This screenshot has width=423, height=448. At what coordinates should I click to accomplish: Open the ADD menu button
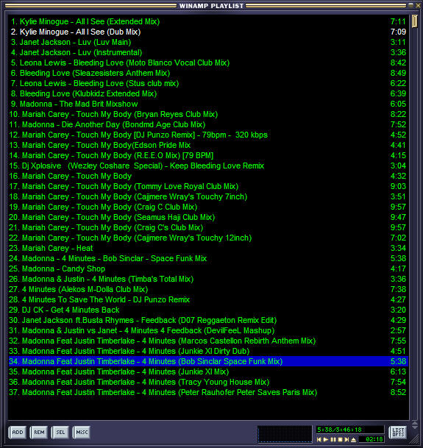point(18,433)
